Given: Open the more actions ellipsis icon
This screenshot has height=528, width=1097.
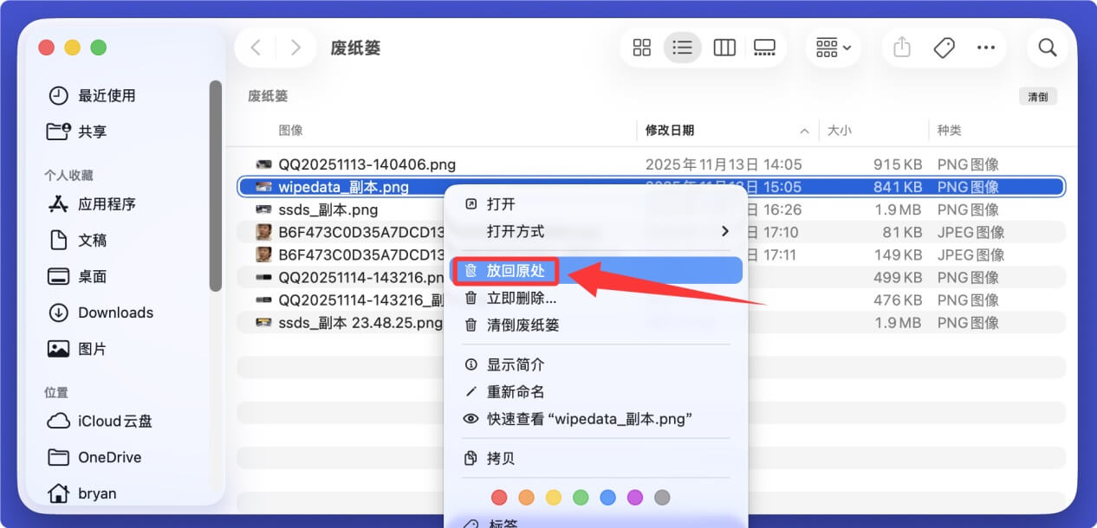Looking at the screenshot, I should coord(986,48).
